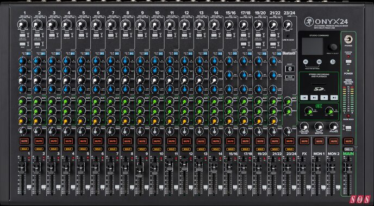Flip the Solo AFL/PFL mode switch
The image size is (374, 206).
pos(348,128)
